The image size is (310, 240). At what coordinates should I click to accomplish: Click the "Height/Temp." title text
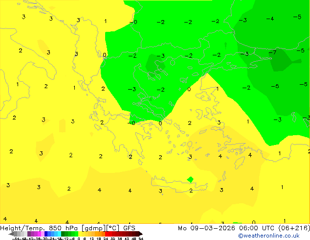(22, 228)
